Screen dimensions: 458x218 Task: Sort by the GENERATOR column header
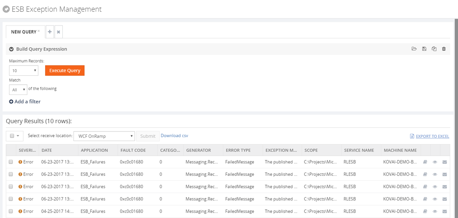203,150
